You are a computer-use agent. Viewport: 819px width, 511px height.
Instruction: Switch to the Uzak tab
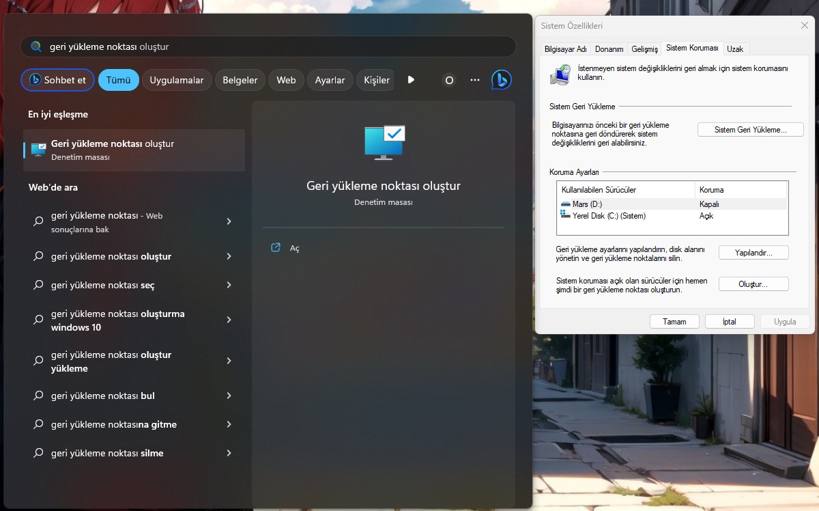(x=736, y=49)
